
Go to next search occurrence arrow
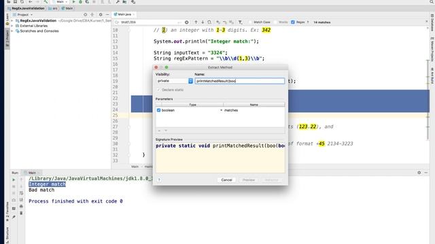click(203, 22)
